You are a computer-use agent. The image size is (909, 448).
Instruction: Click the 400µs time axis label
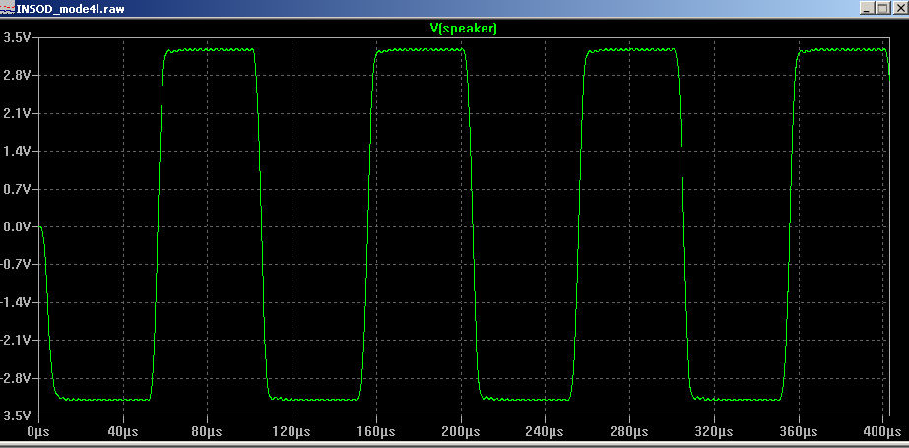883,432
